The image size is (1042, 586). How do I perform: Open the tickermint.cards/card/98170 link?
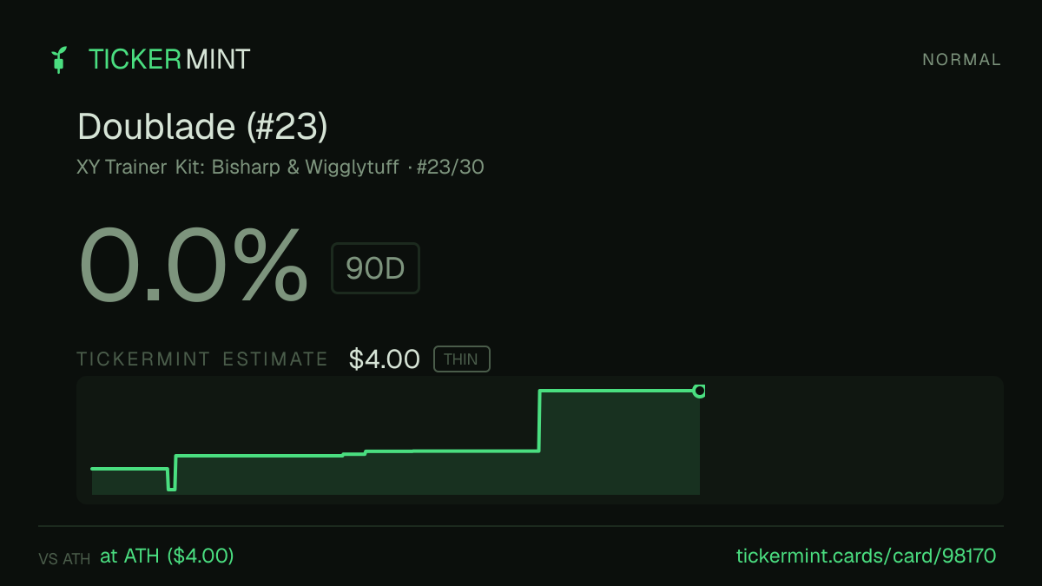coord(866,556)
